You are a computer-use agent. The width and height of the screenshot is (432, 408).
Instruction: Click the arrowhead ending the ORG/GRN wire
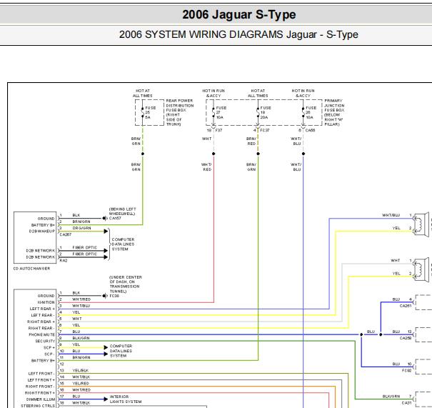click(x=106, y=232)
